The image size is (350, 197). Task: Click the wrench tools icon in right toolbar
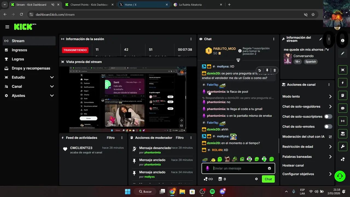click(x=343, y=147)
